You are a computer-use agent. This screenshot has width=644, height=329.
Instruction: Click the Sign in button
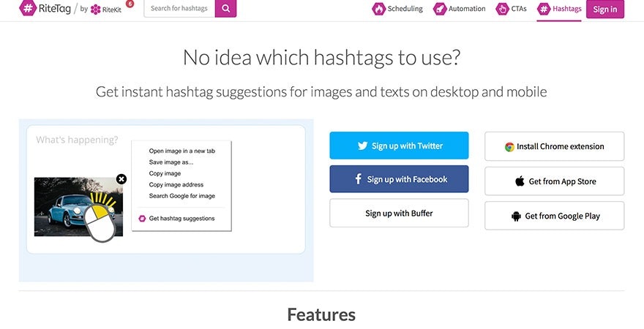[605, 10]
